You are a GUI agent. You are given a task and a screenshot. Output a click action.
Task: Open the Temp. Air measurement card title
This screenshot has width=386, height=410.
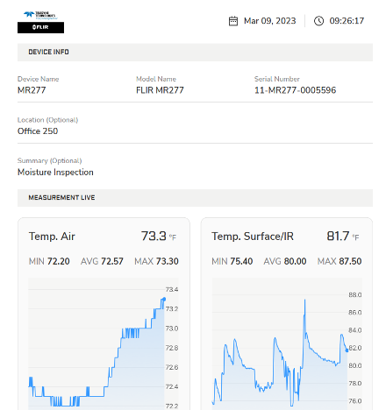pyautogui.click(x=52, y=237)
